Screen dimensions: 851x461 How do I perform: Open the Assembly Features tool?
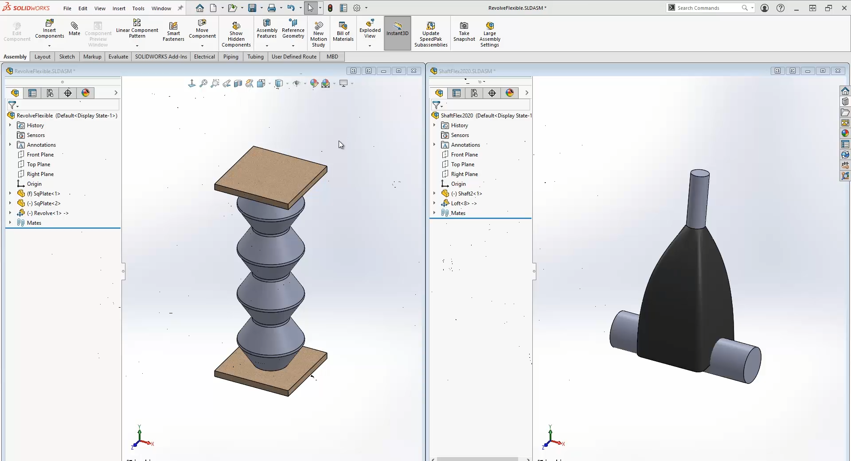[267, 29]
